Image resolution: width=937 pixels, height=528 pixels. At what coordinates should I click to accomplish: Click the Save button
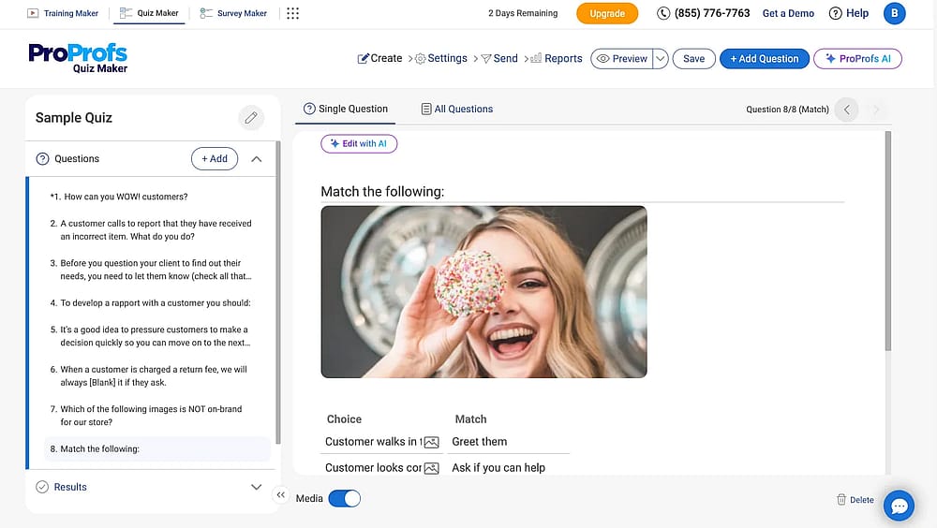[x=693, y=59]
